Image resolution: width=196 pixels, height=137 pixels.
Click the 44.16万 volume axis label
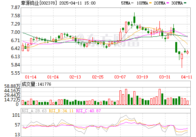(x=12, y=91)
